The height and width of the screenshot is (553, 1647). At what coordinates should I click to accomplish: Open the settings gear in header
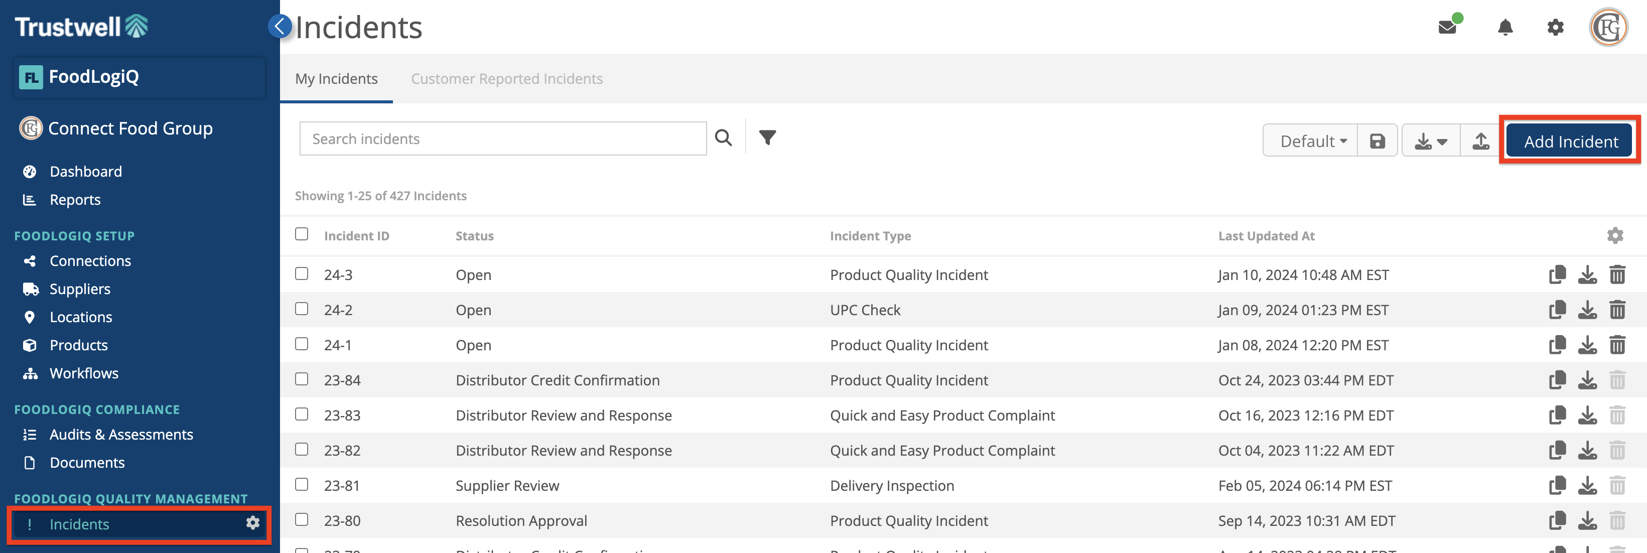pyautogui.click(x=1555, y=28)
